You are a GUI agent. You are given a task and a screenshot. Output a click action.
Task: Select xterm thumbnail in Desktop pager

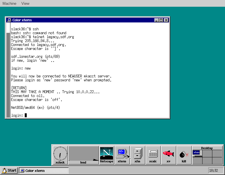click(196, 153)
